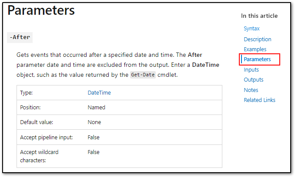Select the highlighted Parameters sidebar link
This screenshot has height=177, width=295.
pos(257,59)
